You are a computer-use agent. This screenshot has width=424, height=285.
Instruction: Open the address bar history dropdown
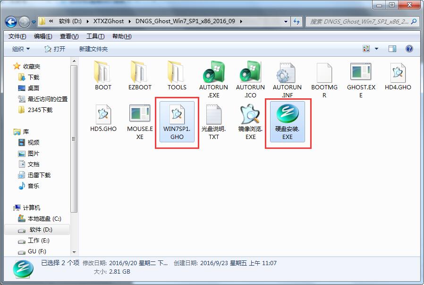[x=285, y=21]
